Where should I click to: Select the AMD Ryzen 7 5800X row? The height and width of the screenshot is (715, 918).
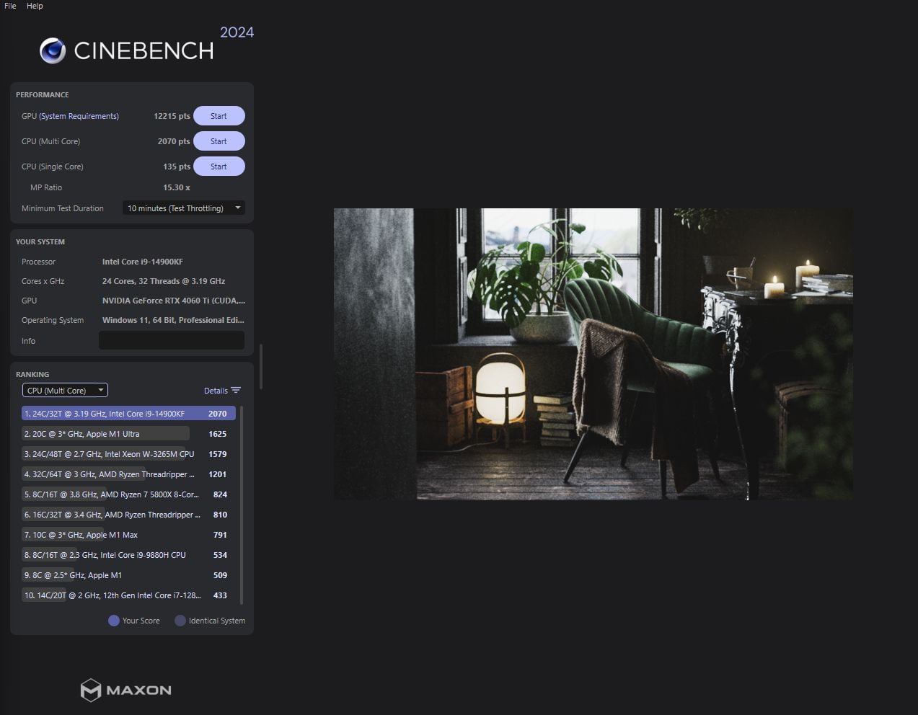tap(128, 494)
